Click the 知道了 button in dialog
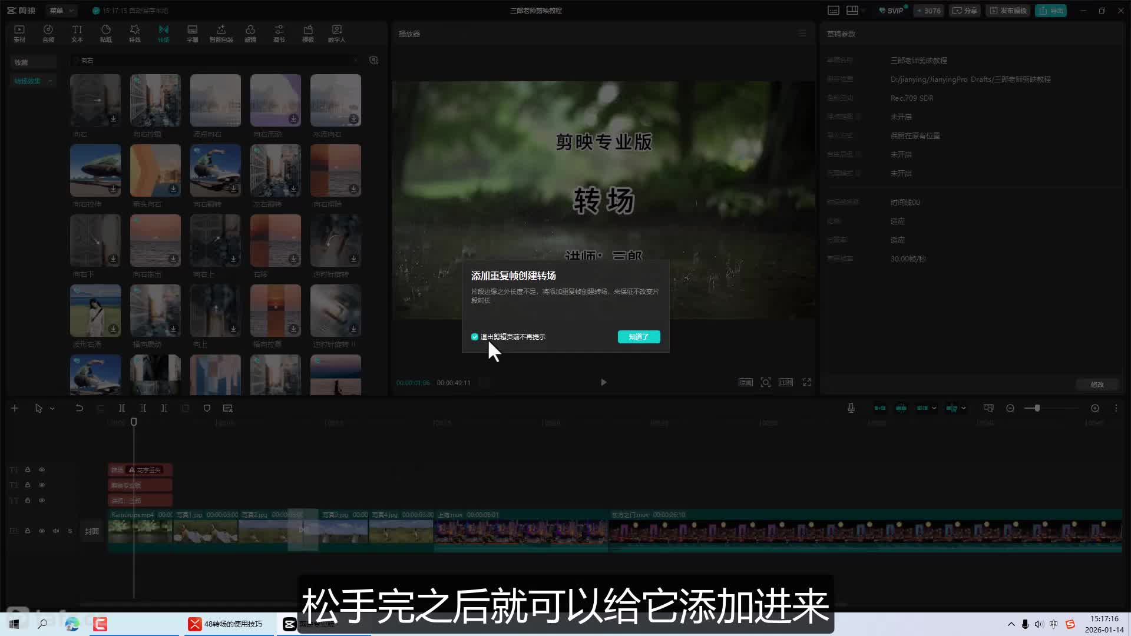1131x636 pixels. tap(639, 337)
